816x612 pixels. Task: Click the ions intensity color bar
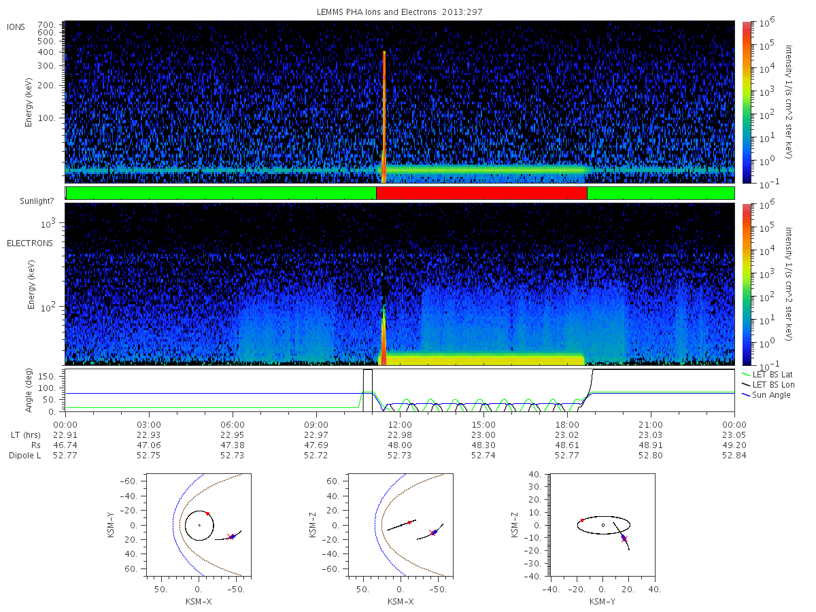tap(747, 102)
